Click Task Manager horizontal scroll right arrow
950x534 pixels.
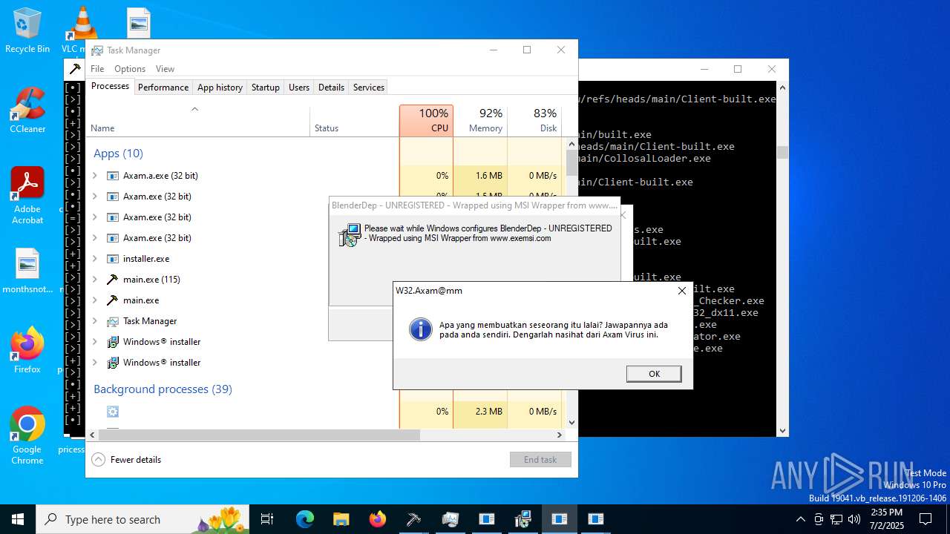(x=560, y=435)
